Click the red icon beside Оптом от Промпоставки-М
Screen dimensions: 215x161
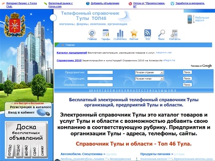point(130,3)
